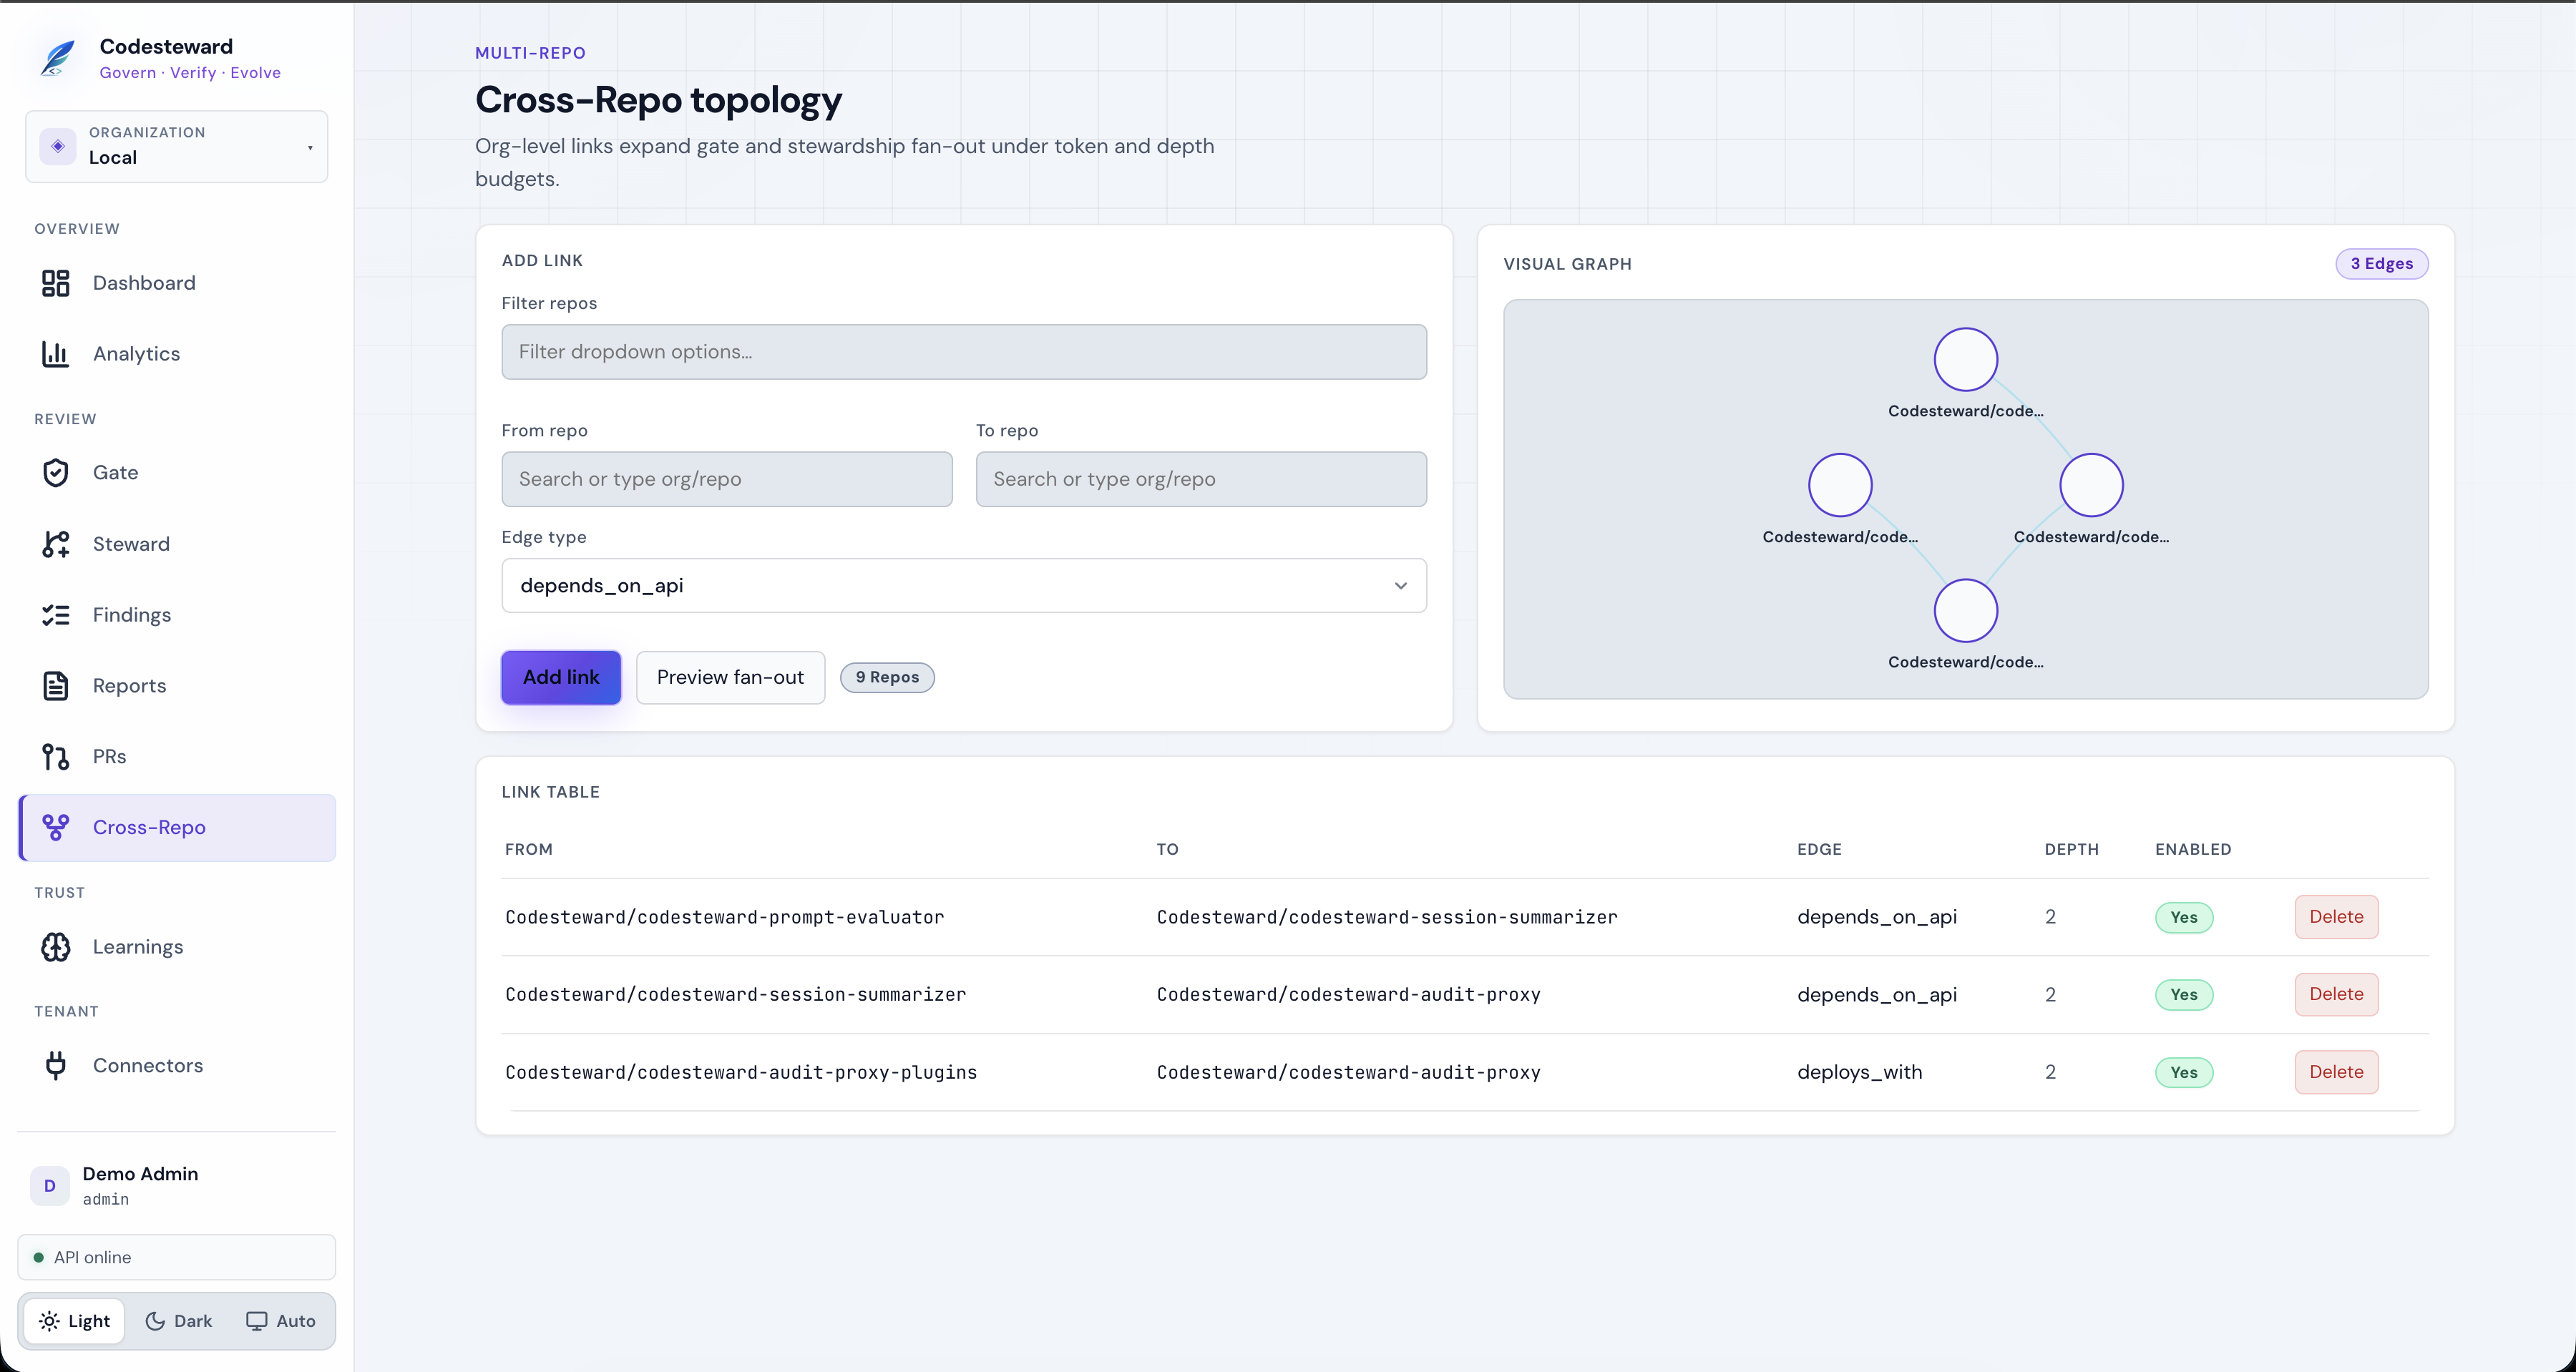Click the Gate shield icon
The width and height of the screenshot is (2576, 1372).
(55, 473)
